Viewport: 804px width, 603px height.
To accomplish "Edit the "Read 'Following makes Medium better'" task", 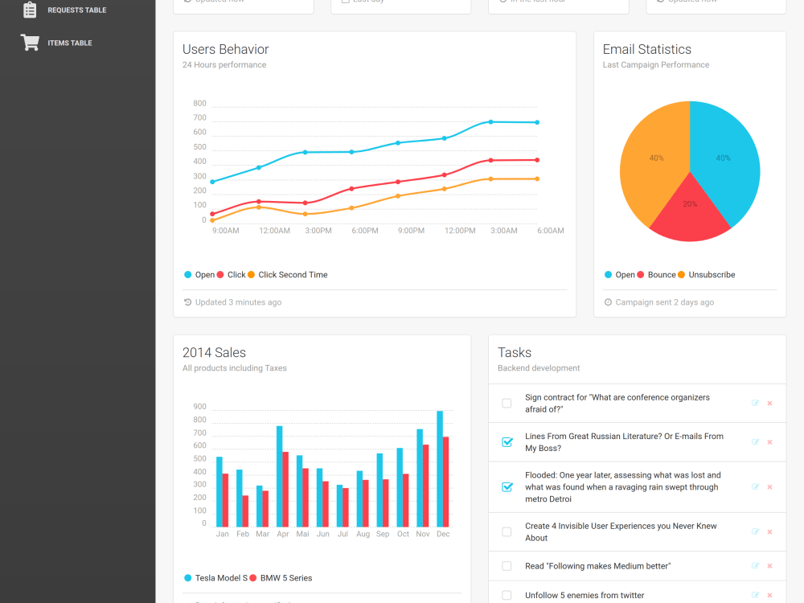I will click(754, 566).
